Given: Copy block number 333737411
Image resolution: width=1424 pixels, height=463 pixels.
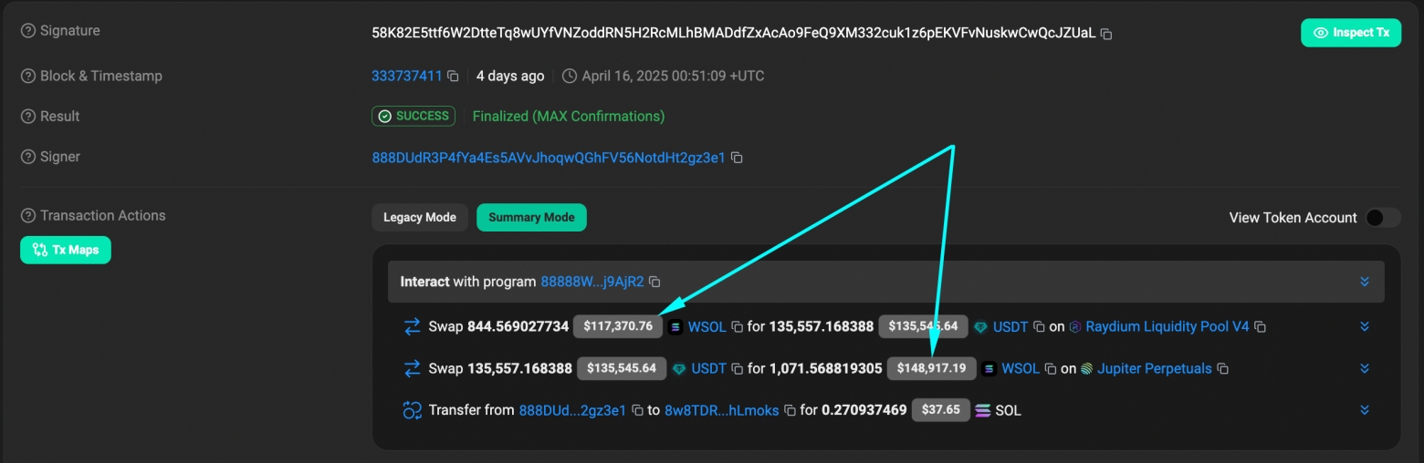Looking at the screenshot, I should (x=452, y=77).
